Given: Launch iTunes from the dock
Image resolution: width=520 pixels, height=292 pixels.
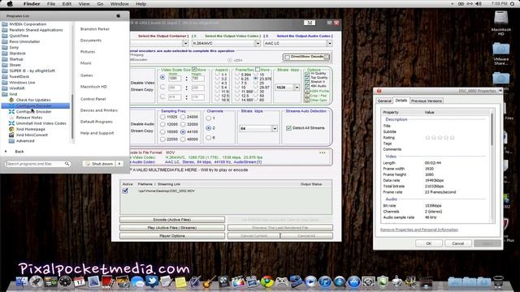Looking at the screenshot, I should point(325,282).
